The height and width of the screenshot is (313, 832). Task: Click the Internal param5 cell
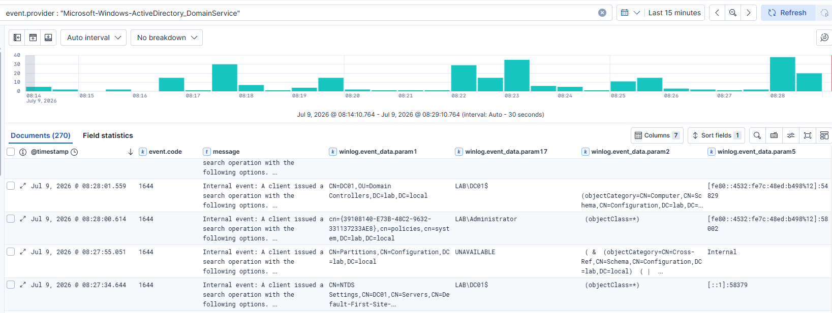coord(722,252)
